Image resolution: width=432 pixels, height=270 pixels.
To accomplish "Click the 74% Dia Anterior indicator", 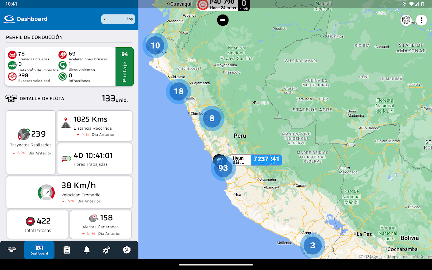I will [96, 135].
